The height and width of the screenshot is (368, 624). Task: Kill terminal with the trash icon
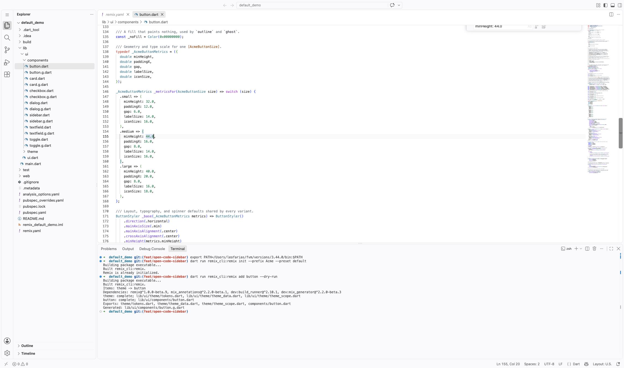(594, 249)
